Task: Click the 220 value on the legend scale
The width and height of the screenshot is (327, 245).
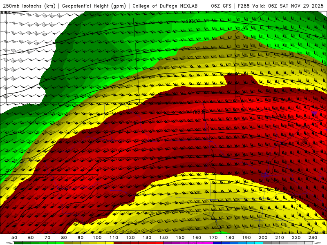Action: point(296,238)
